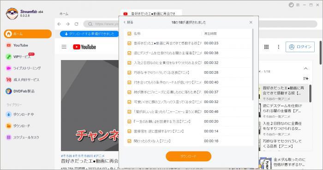Click the playlist panel scrollbar

tap(310, 93)
